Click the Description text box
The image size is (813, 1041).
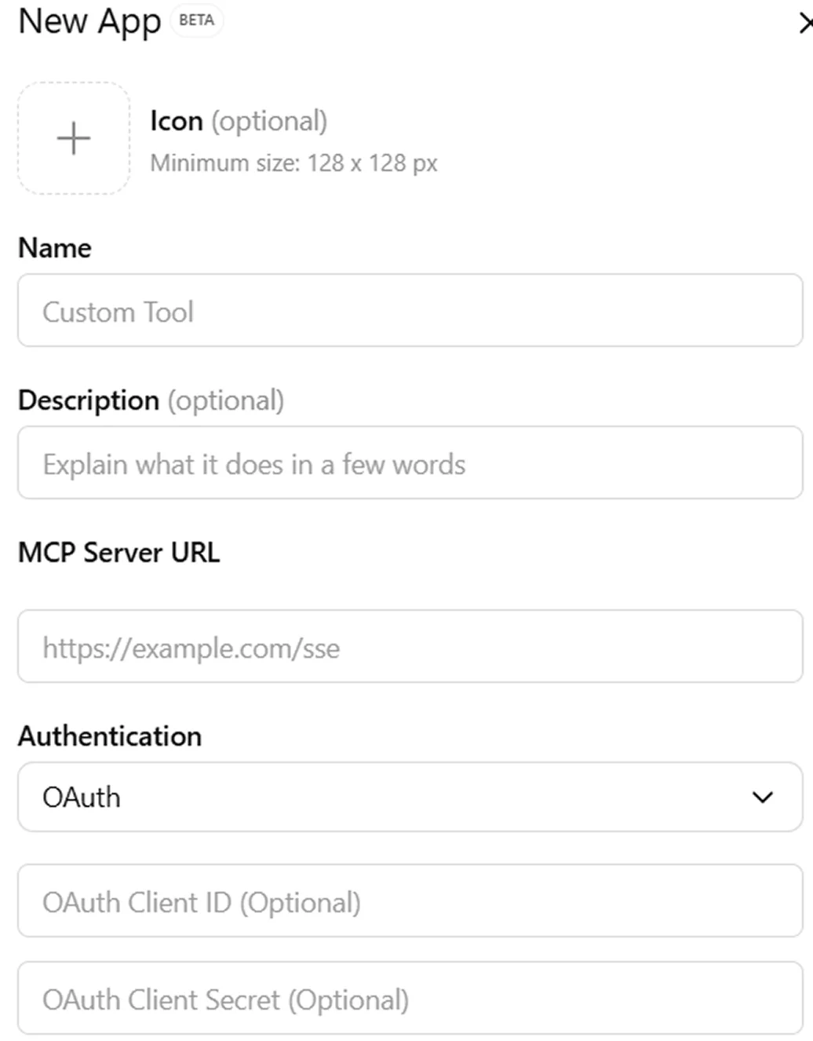(408, 463)
